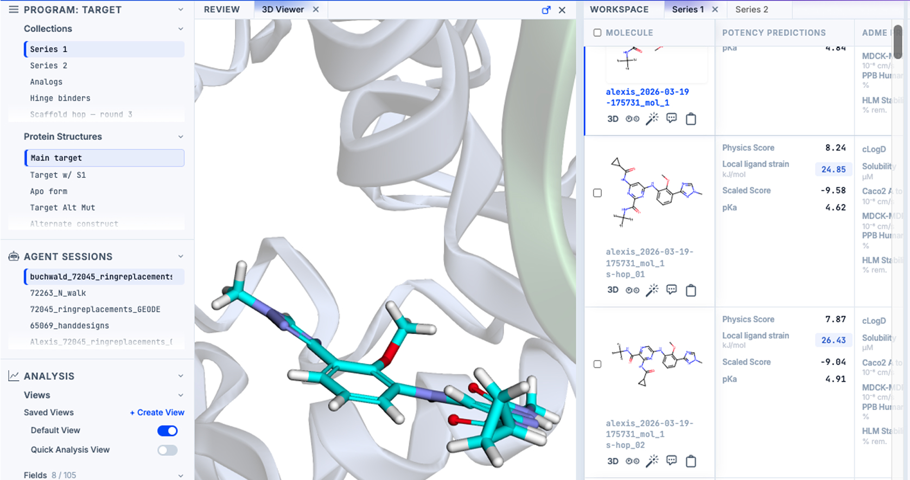Disable the Default View toggle
The width and height of the screenshot is (910, 480).
167,431
